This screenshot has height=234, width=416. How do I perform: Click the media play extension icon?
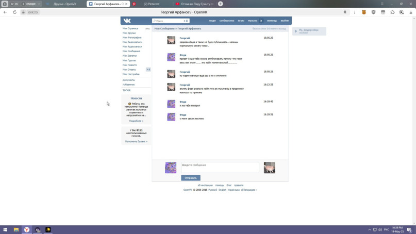pos(402,12)
